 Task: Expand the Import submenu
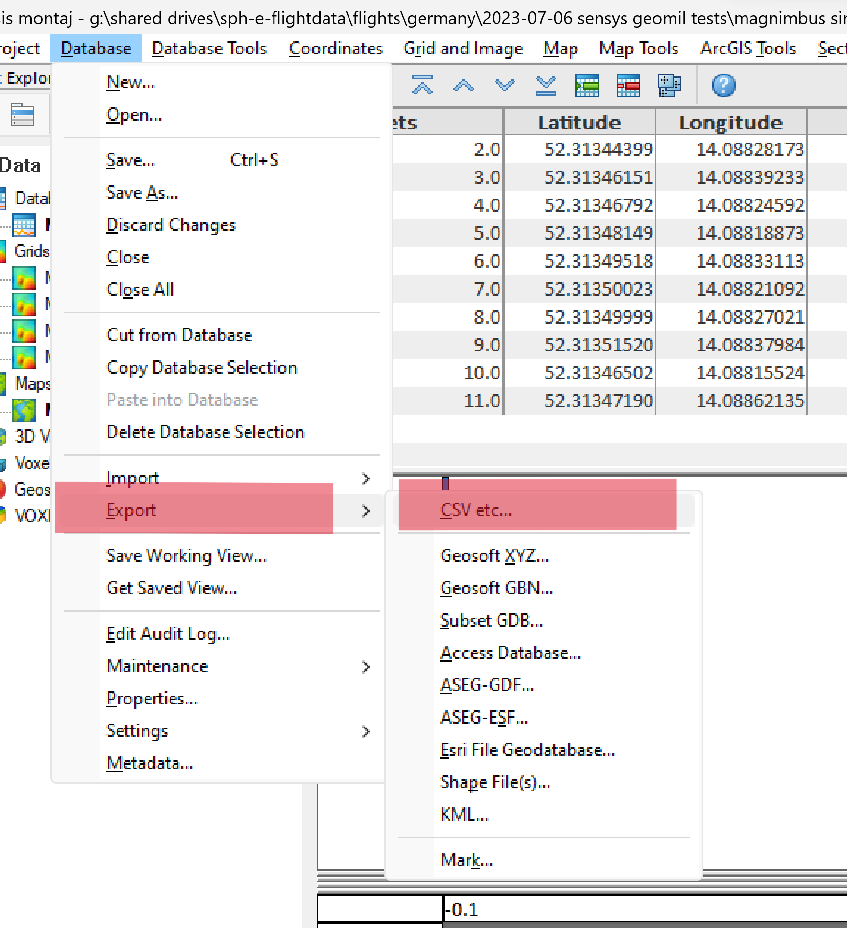point(222,478)
